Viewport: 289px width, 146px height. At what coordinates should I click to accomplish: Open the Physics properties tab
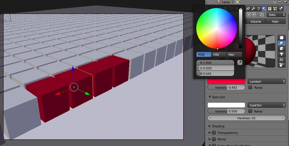pos(281,9)
